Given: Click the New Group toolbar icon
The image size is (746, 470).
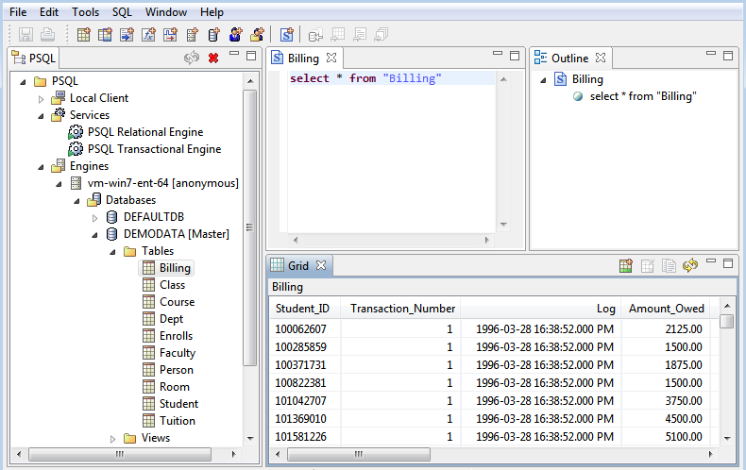Looking at the screenshot, I should 257,34.
